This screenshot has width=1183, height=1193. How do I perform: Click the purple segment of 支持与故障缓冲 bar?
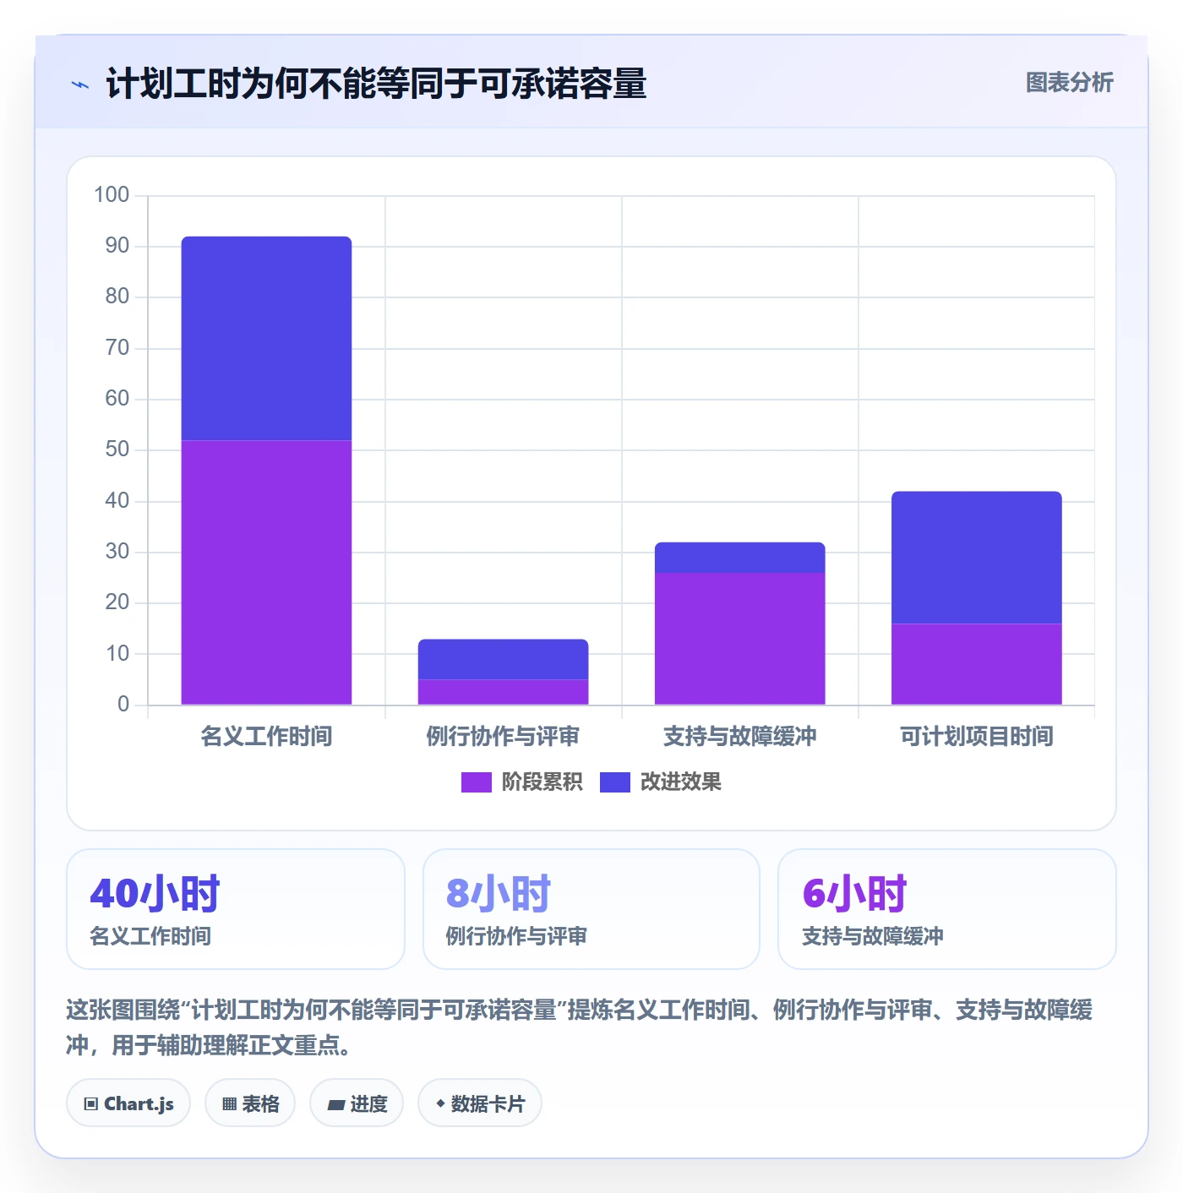(x=739, y=639)
